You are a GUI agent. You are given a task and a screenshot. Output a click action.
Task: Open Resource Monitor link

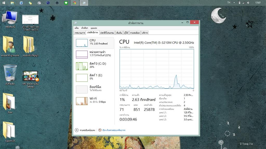(114, 130)
